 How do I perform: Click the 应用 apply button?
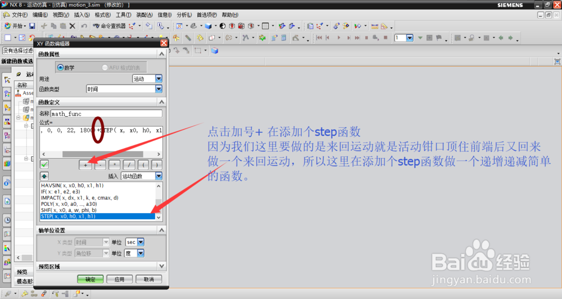click(x=119, y=279)
